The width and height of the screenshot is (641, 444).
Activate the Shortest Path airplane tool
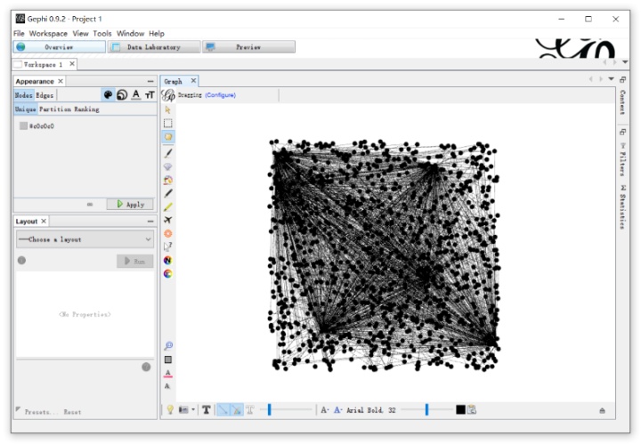coord(168,220)
